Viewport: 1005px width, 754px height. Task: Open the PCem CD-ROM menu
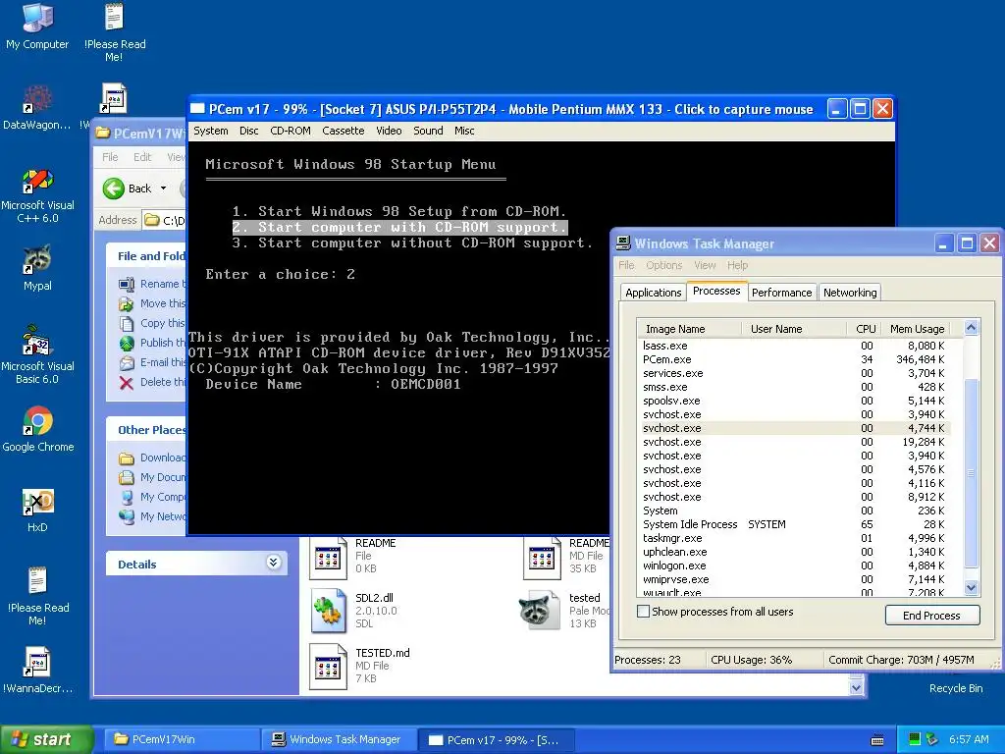point(291,131)
